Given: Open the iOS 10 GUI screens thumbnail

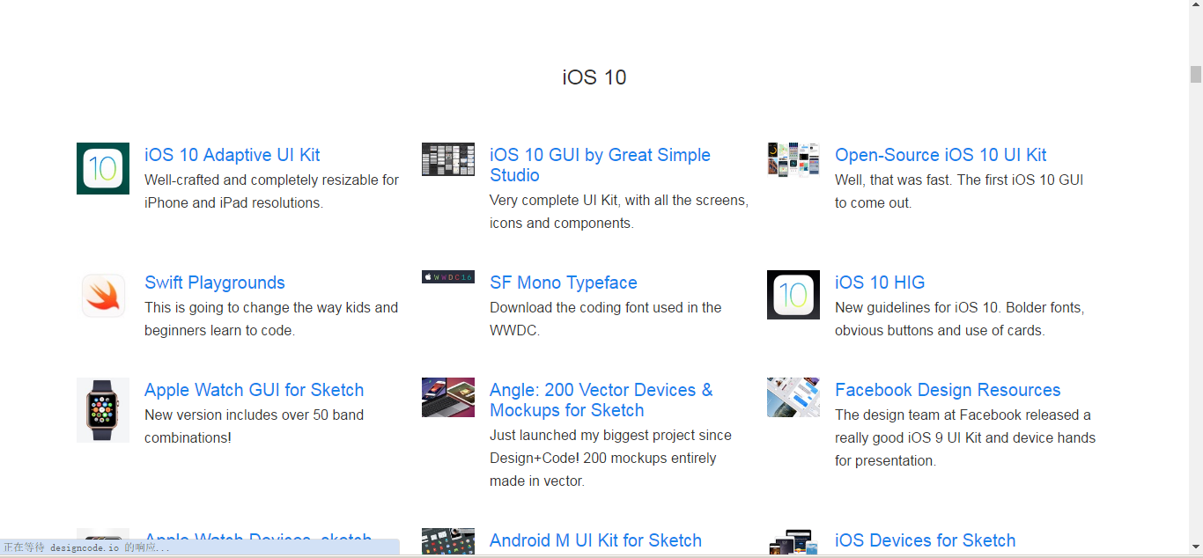Looking at the screenshot, I should pyautogui.click(x=448, y=159).
